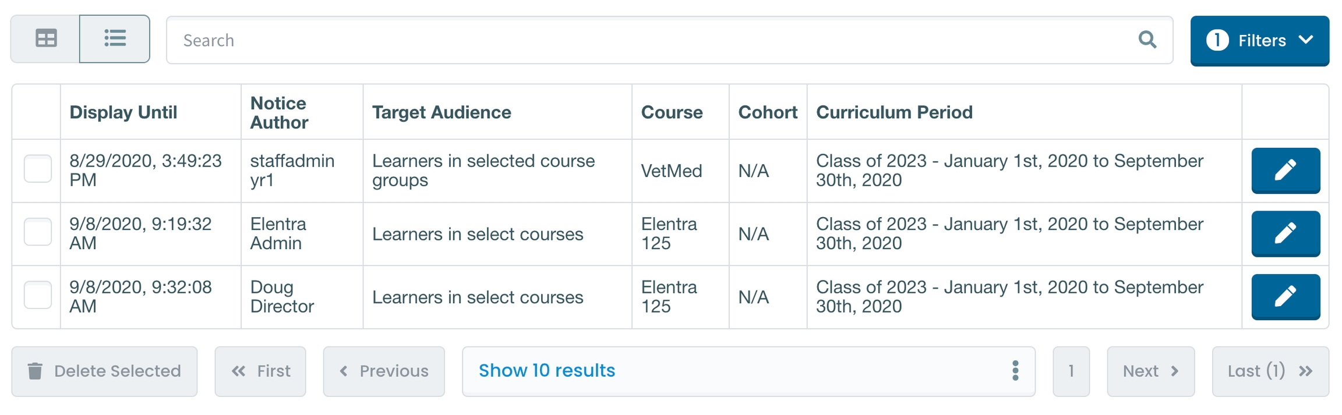1342x415 pixels.
Task: Edit the Doug Director notice
Action: coord(1285,296)
